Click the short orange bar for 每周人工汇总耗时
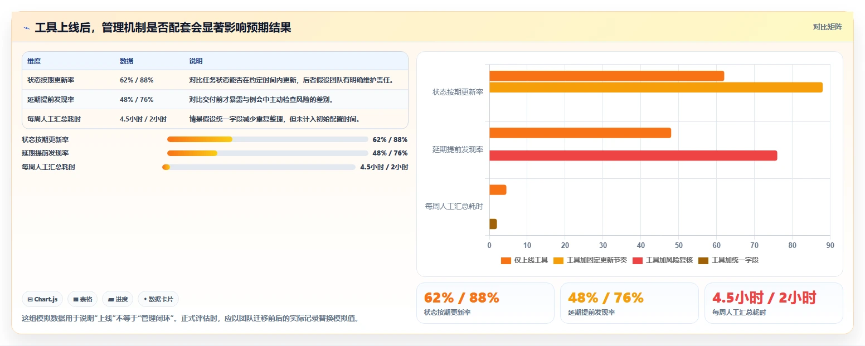This screenshot has width=865, height=346. point(498,190)
